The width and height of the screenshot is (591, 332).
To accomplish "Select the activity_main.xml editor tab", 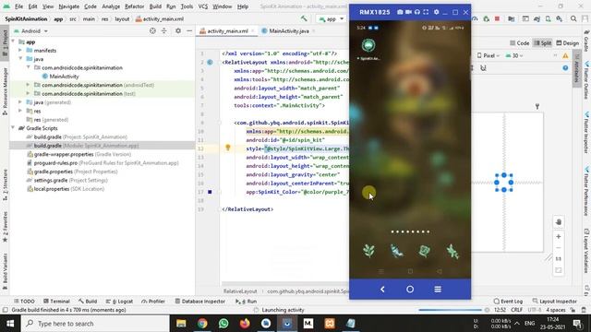I will pos(227,30).
